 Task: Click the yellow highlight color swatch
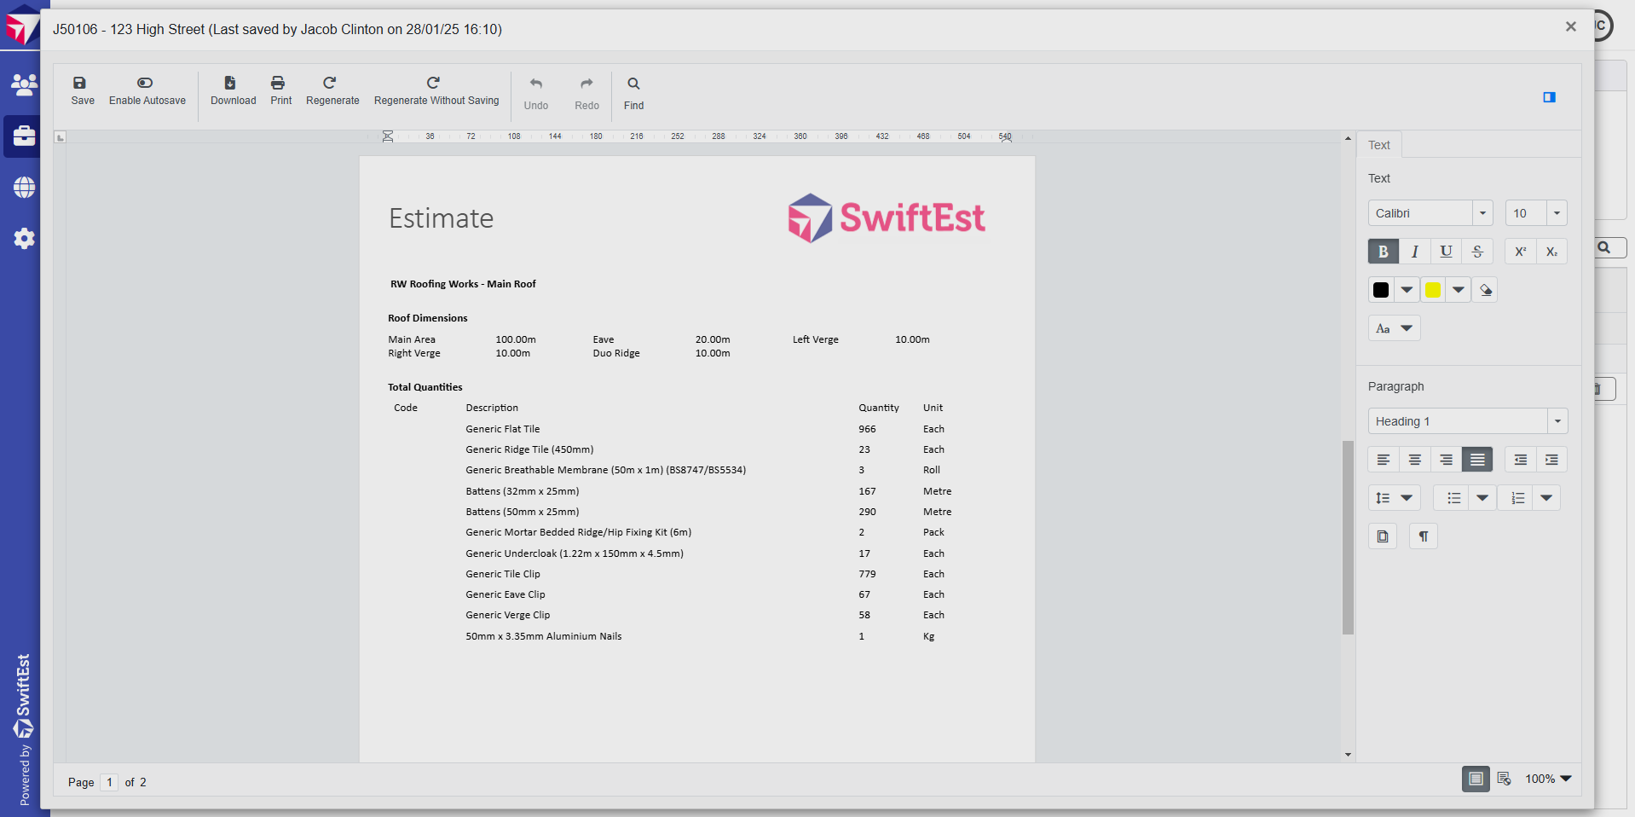click(x=1433, y=290)
